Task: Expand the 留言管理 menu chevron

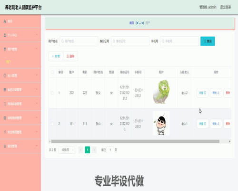Action: tap(37, 146)
